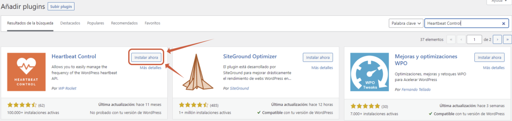Open the Mejoras y optimizaciones WPO title
Screen dimensions: 512x121
coord(426,60)
